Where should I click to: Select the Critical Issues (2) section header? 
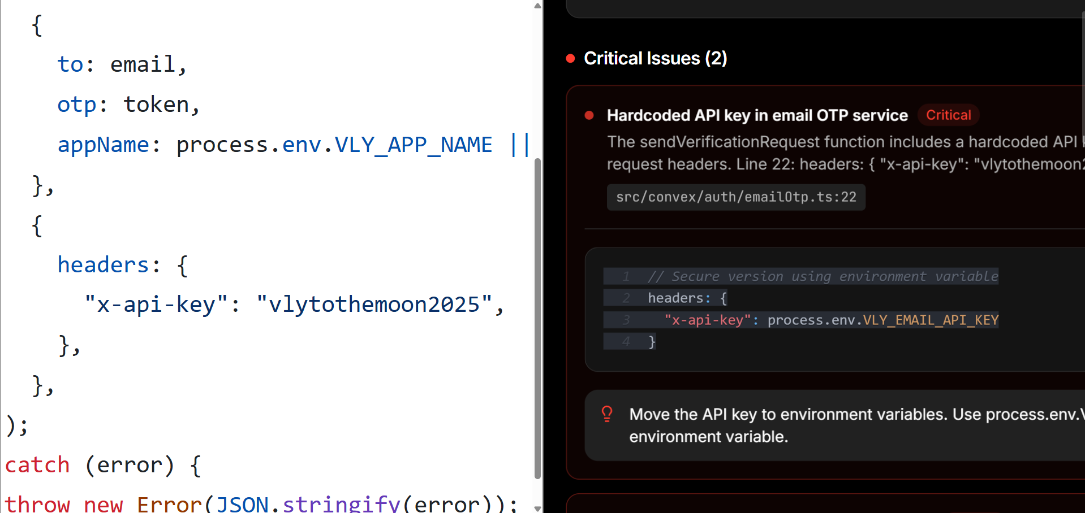(655, 58)
